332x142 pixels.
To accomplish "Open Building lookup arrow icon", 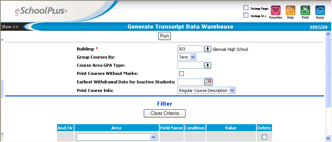I will click(208, 49).
